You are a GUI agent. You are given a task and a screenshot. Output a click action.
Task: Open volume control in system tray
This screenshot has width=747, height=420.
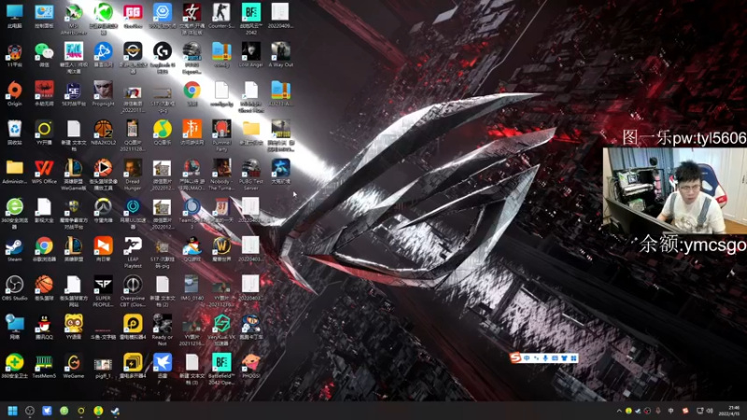[710, 411]
